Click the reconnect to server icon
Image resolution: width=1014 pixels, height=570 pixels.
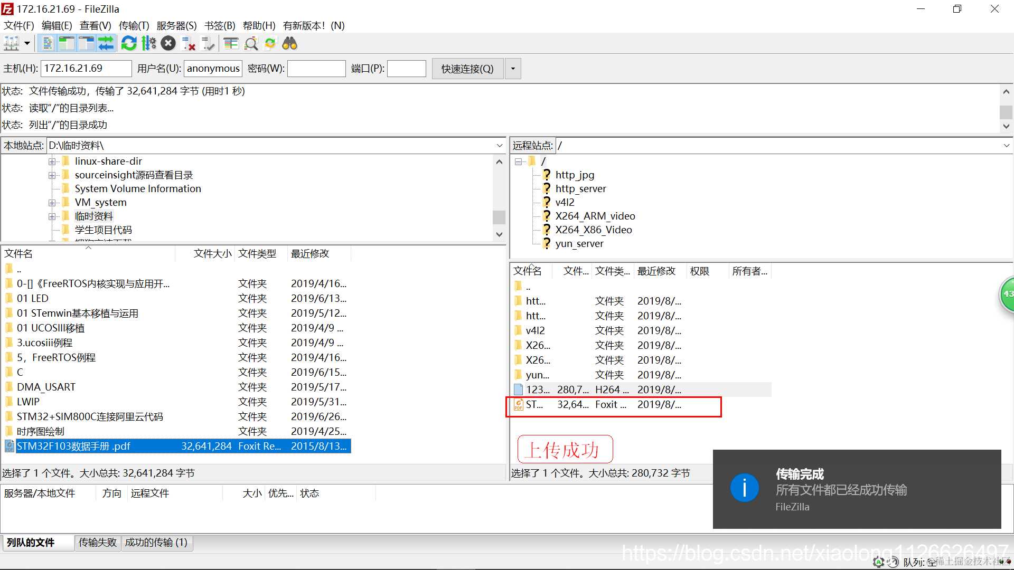tap(208, 43)
